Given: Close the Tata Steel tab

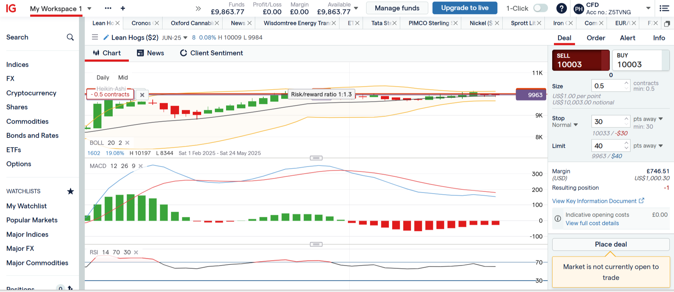Looking at the screenshot, I should pyautogui.click(x=395, y=23).
